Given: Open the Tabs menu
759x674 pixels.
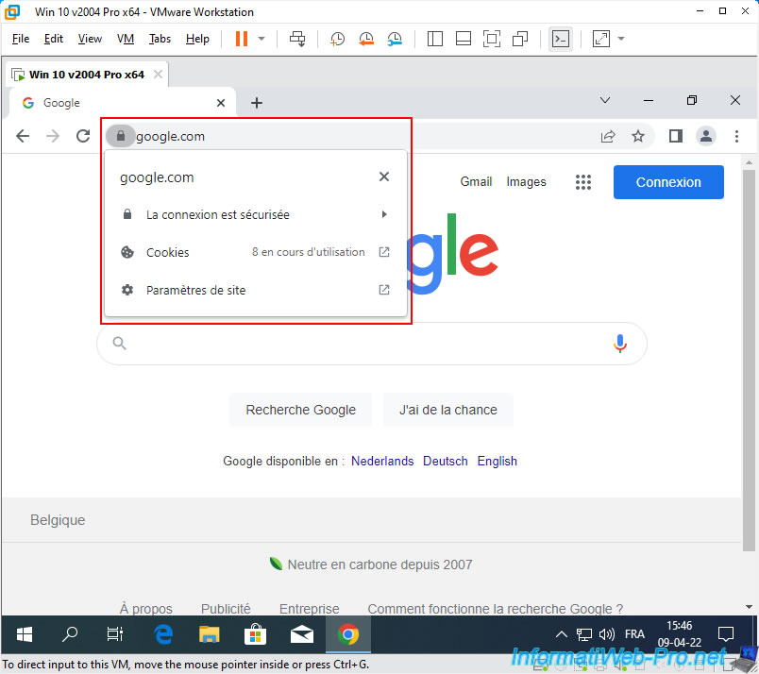Looking at the screenshot, I should (x=160, y=39).
